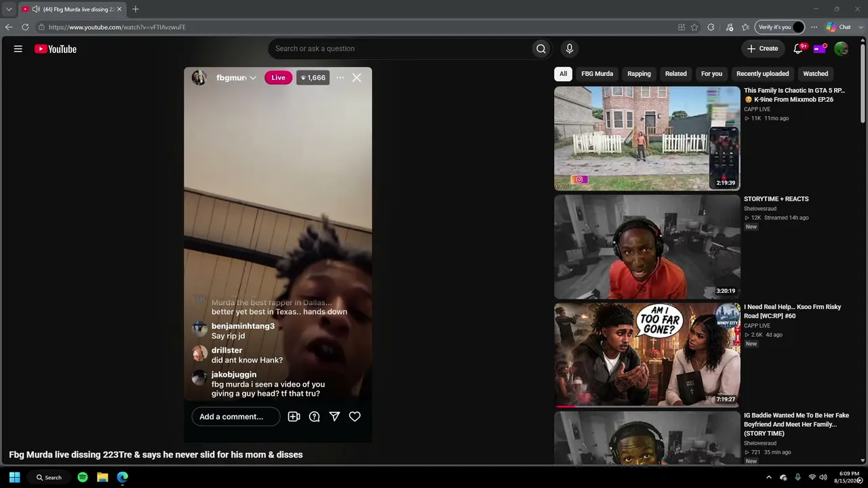Click the Verify it's you profile button
Image resolution: width=868 pixels, height=488 pixels.
pyautogui.click(x=779, y=27)
